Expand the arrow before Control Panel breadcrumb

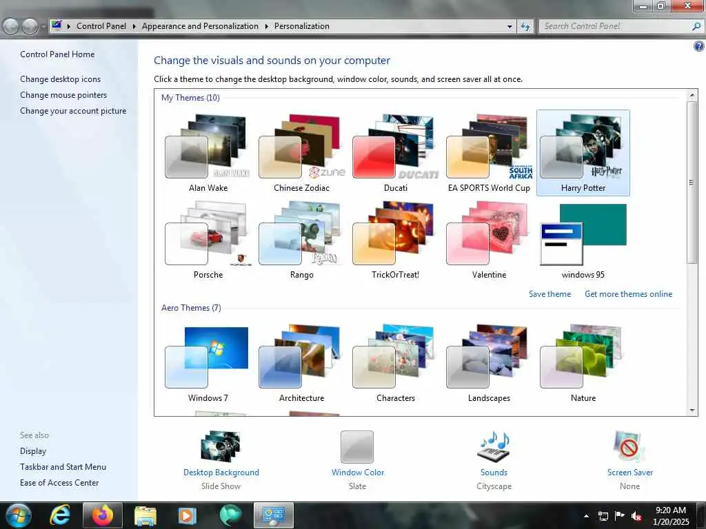pyautogui.click(x=69, y=26)
